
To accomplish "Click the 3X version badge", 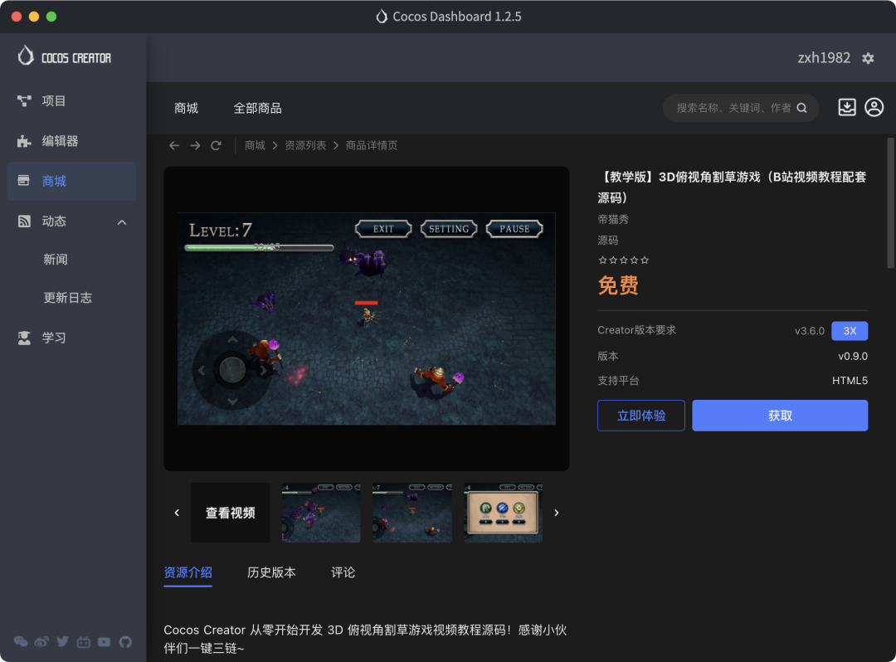I will click(x=850, y=331).
